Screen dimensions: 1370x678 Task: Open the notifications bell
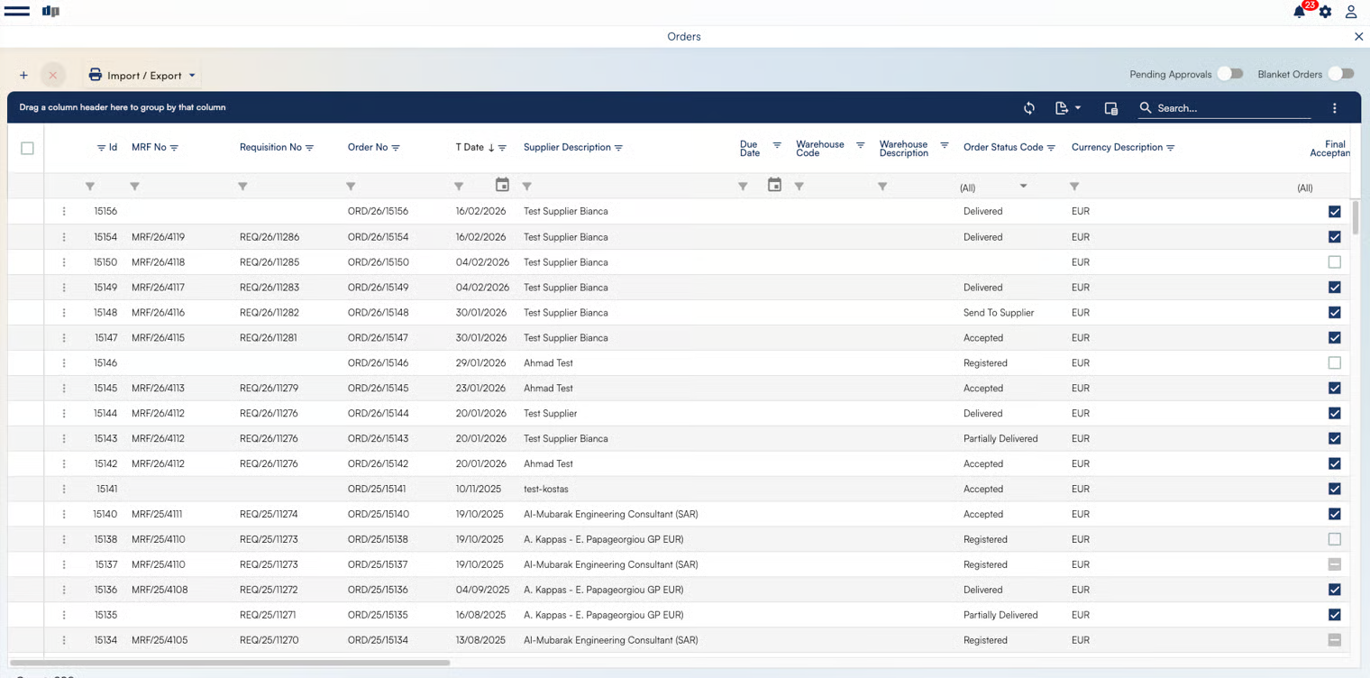tap(1299, 12)
